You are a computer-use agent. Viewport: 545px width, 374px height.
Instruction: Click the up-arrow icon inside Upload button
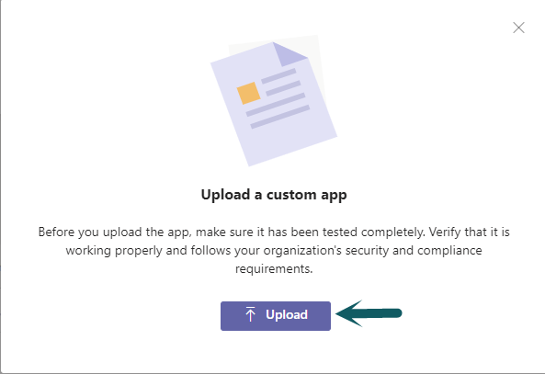[x=250, y=314]
